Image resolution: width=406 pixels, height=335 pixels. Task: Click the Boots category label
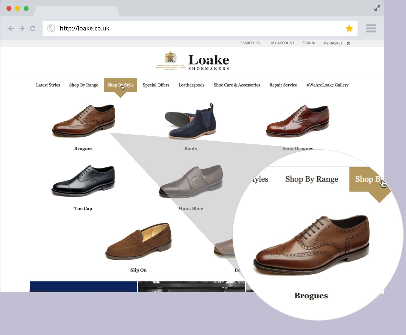coord(191,148)
